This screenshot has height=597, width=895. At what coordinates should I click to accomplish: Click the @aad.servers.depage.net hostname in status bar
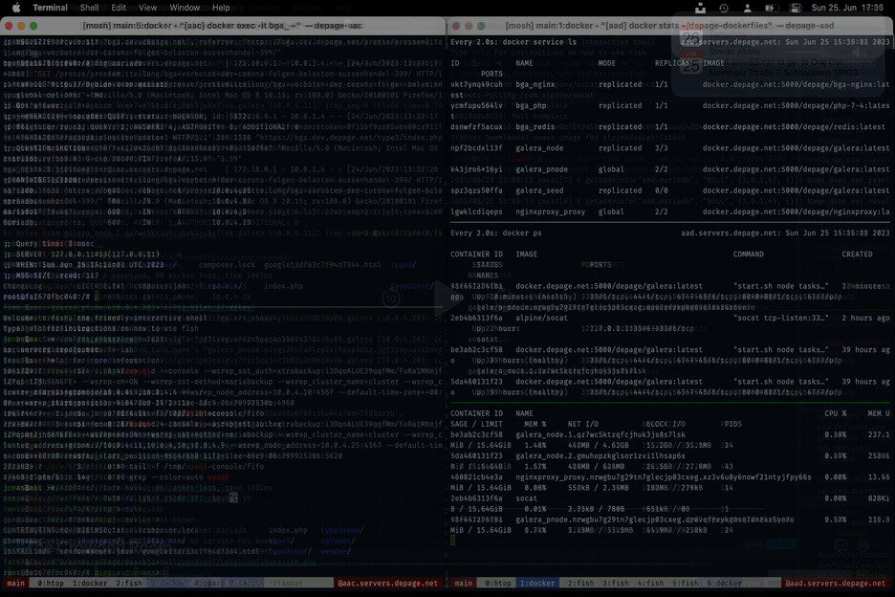(835, 584)
